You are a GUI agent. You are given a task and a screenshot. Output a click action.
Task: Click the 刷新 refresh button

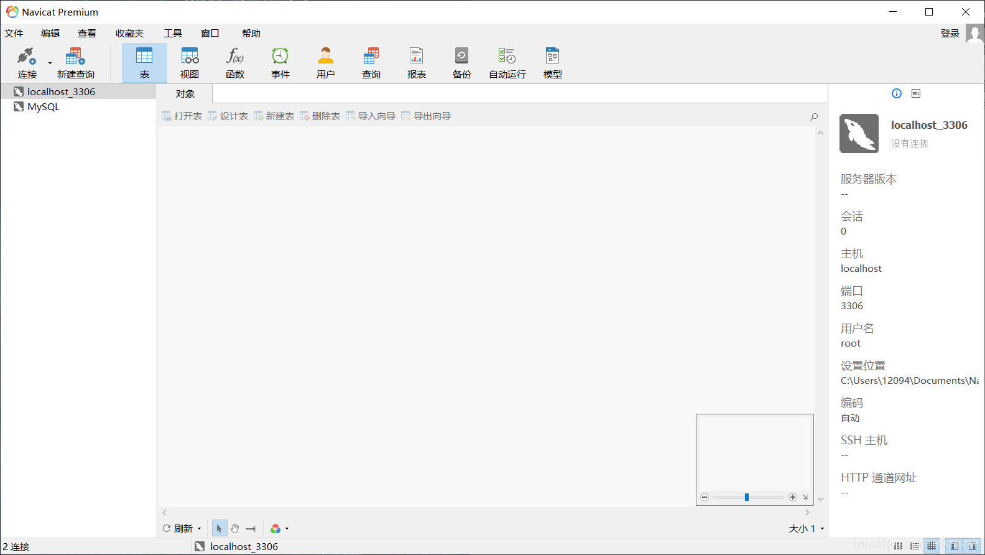click(x=178, y=528)
